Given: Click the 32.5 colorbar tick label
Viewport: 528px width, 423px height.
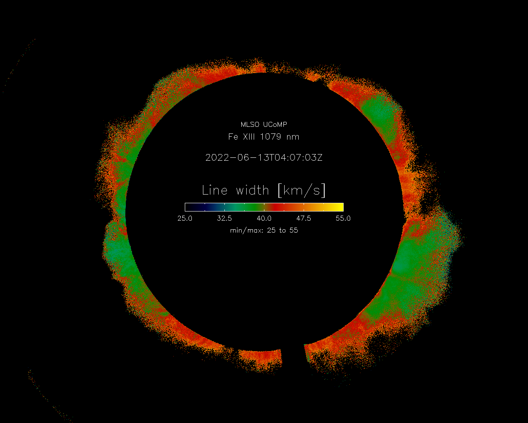Looking at the screenshot, I should (224, 219).
